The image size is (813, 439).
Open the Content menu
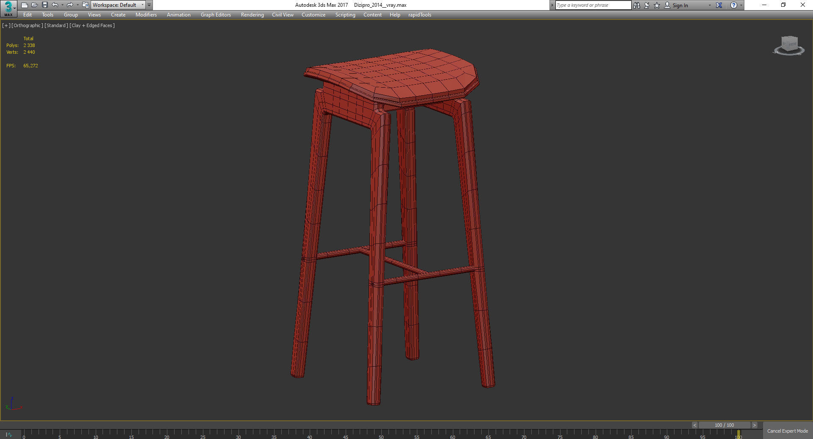[372, 15]
